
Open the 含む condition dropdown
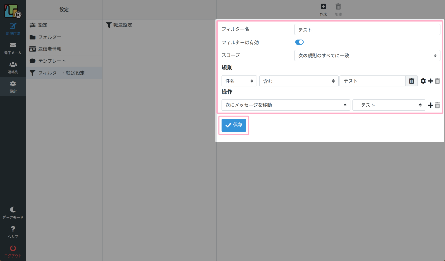pos(299,81)
